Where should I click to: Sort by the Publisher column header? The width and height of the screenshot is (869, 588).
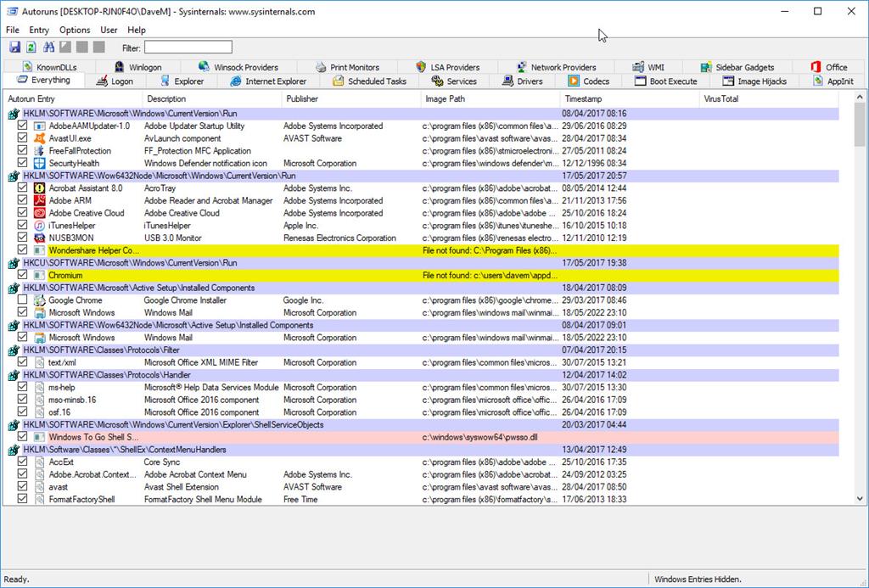tap(350, 98)
